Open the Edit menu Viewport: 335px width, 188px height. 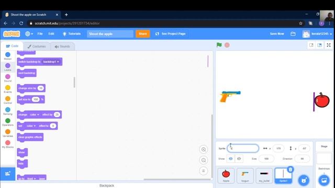(51, 33)
